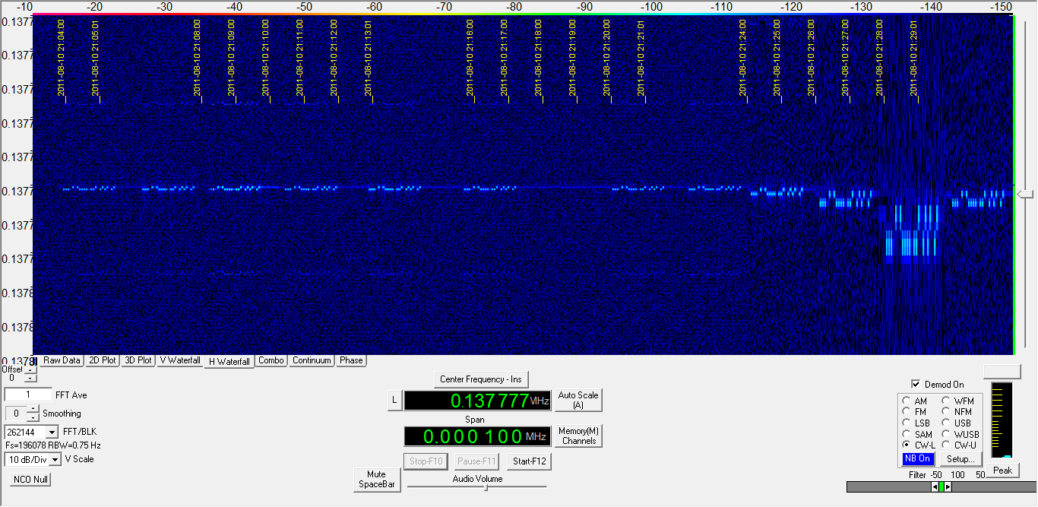The image size is (1038, 507).
Task: Increase the Smoothing value
Action: pyautogui.click(x=33, y=410)
